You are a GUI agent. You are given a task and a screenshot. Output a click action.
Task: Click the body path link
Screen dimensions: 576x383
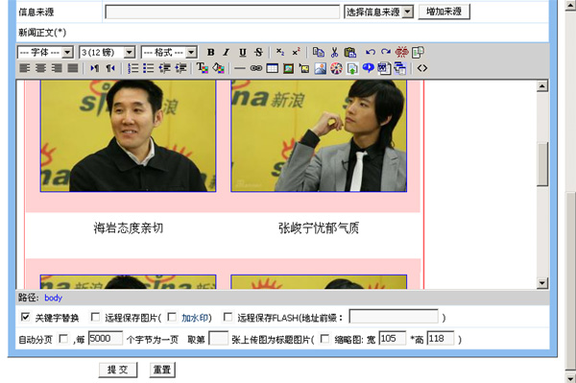point(53,298)
